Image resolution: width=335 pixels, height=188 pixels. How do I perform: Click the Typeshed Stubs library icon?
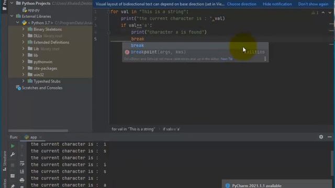[x=30, y=81]
